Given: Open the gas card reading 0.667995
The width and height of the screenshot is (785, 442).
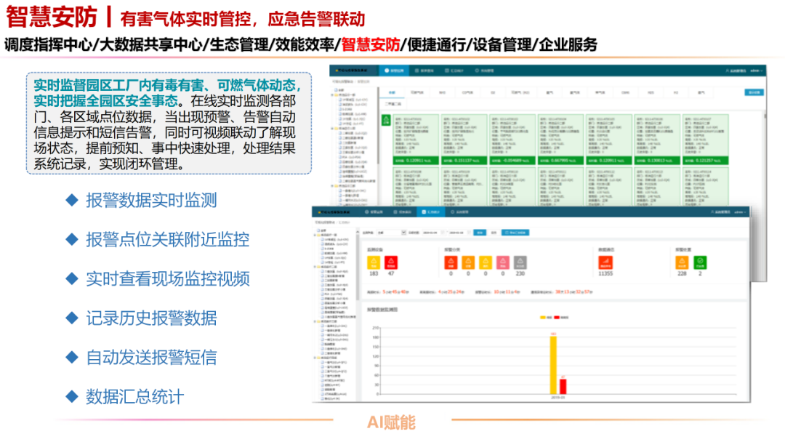Looking at the screenshot, I should tap(560, 140).
